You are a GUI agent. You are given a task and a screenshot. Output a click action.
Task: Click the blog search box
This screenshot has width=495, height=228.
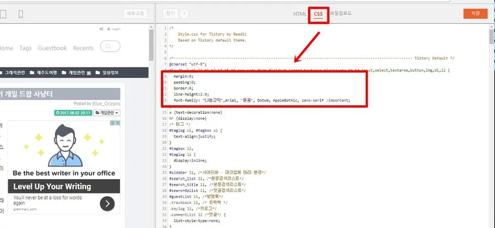pos(110,46)
